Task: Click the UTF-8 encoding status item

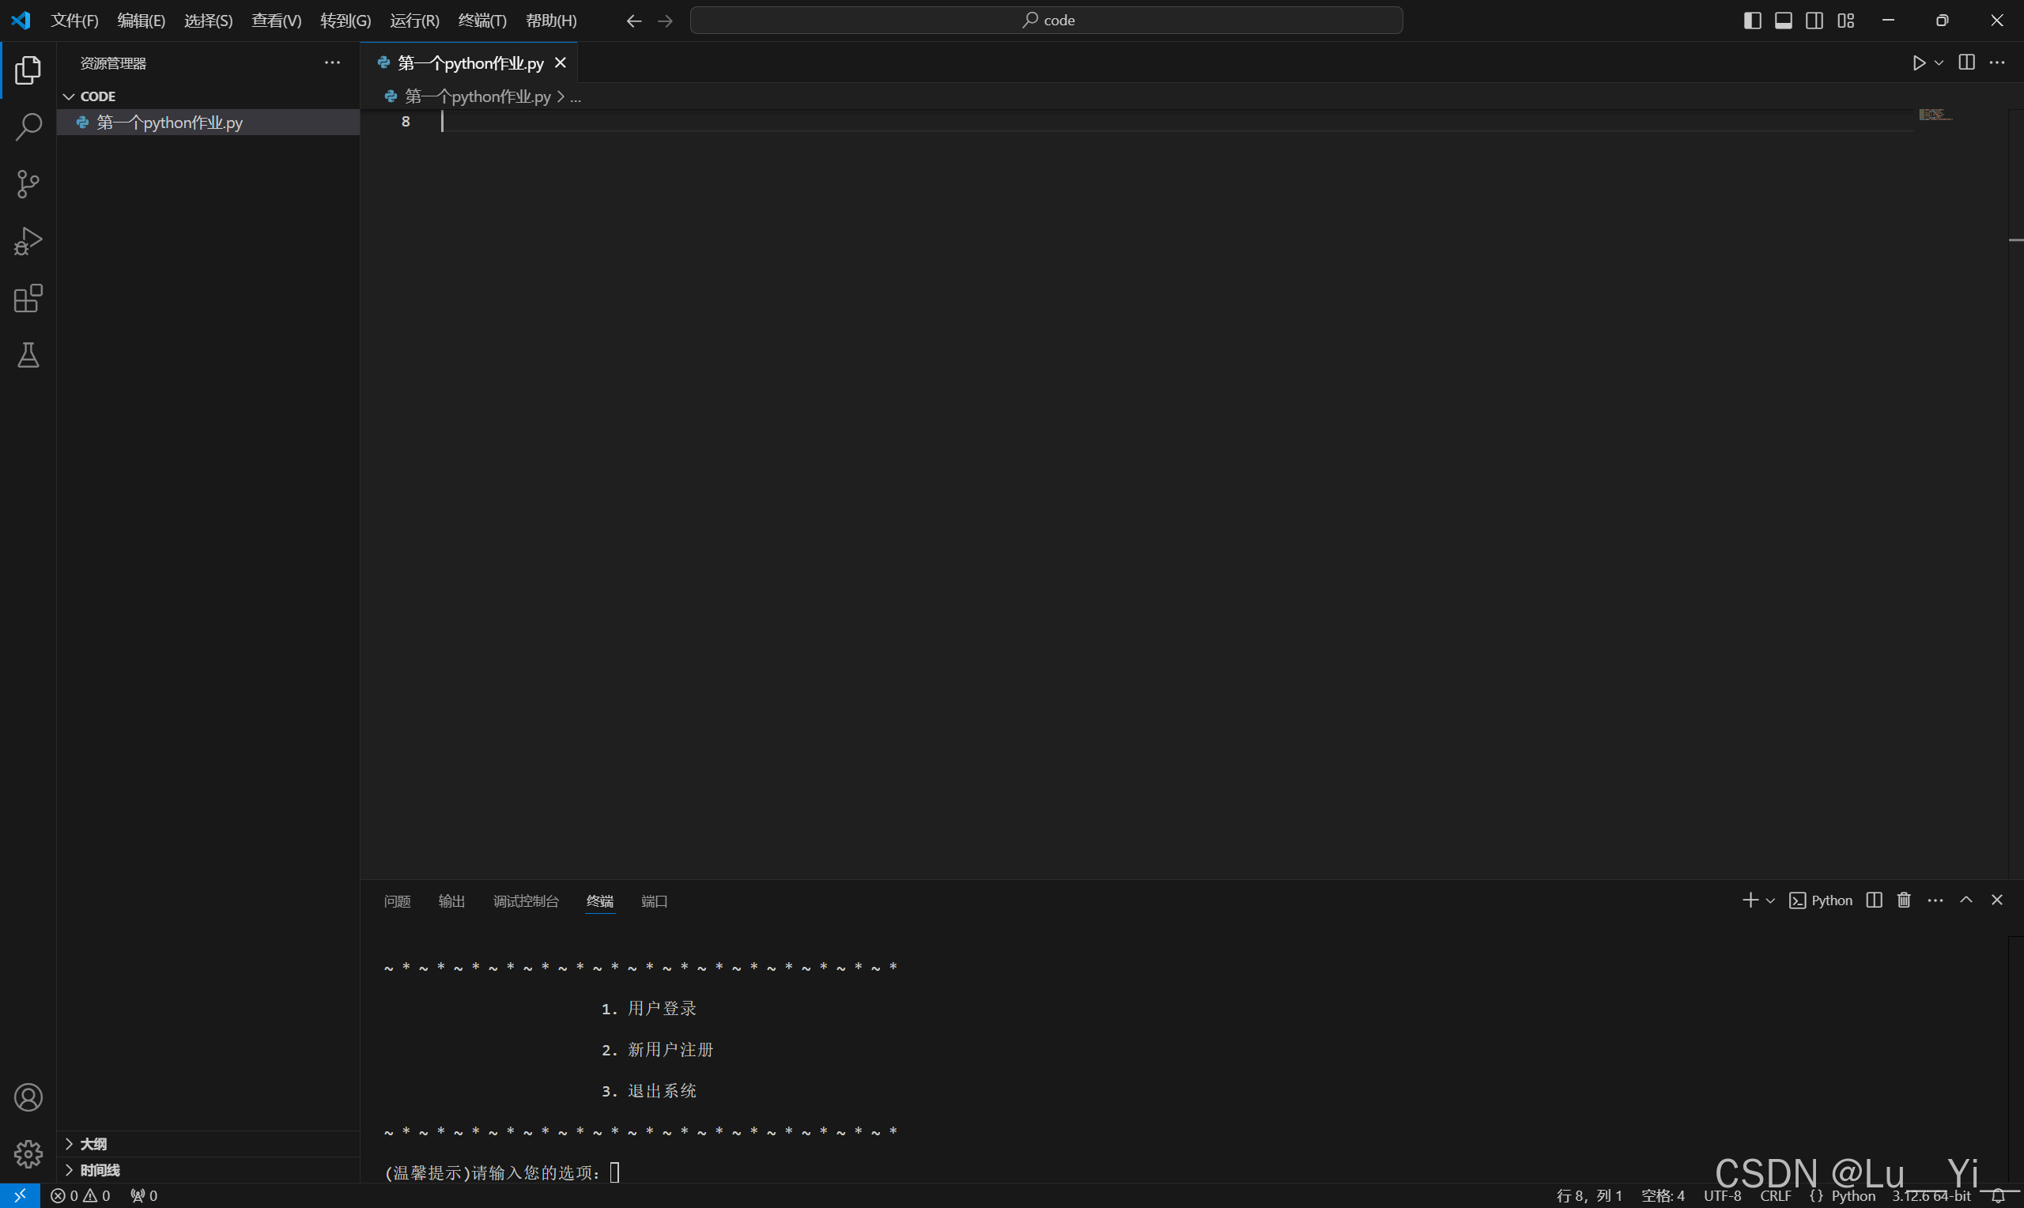Action: point(1722,1196)
